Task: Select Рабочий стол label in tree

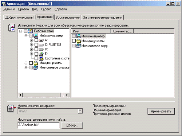Action: (x=44, y=31)
